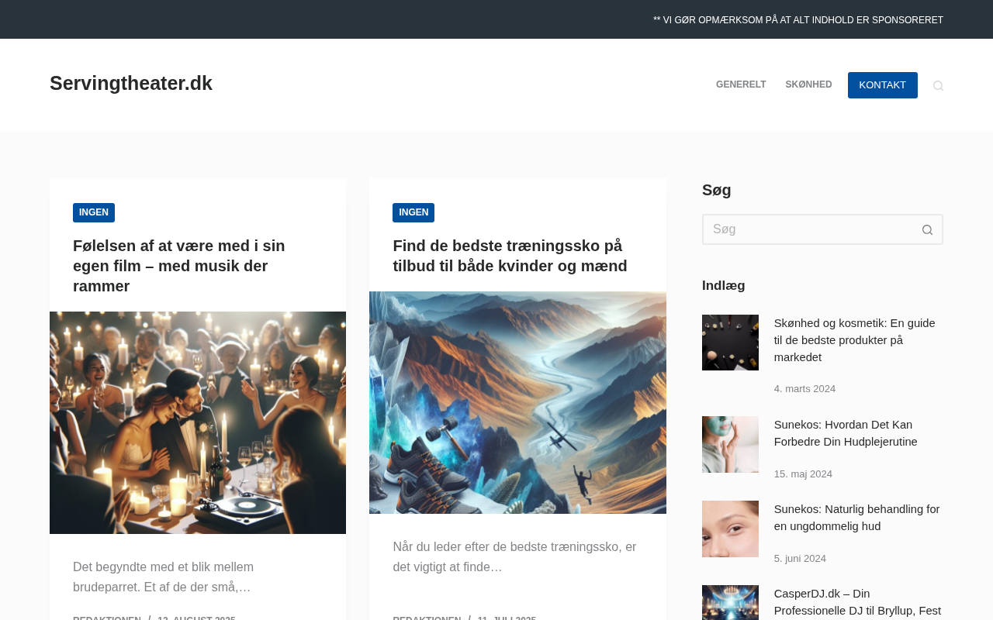
Task: Click the Kontakt button
Action: [x=883, y=85]
